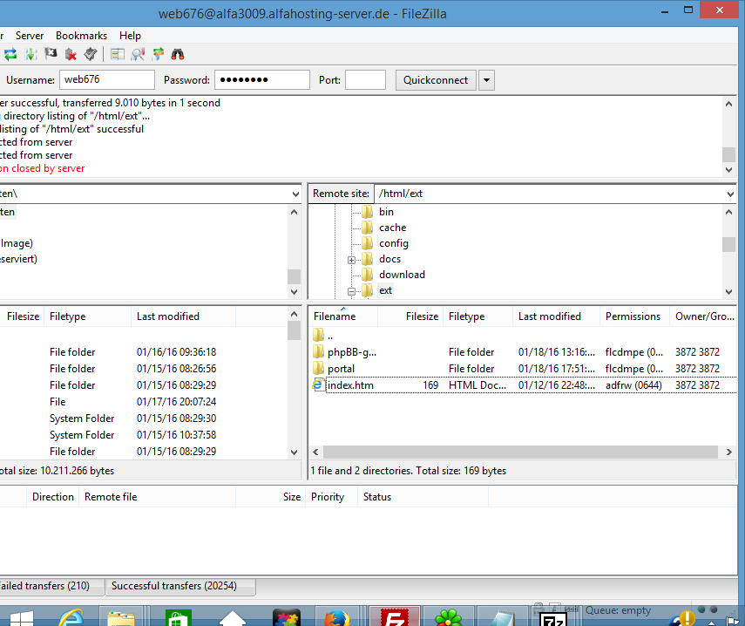Click the remote file list horizontal scrollbar
The height and width of the screenshot is (626, 745).
pos(520,452)
